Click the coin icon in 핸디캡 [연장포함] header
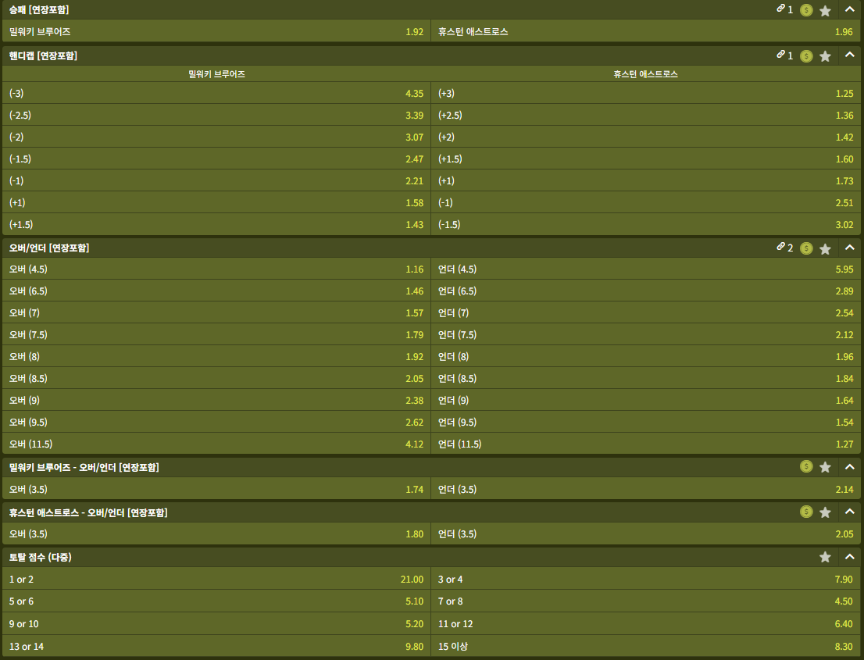Screen dimensions: 864x660 [806, 55]
